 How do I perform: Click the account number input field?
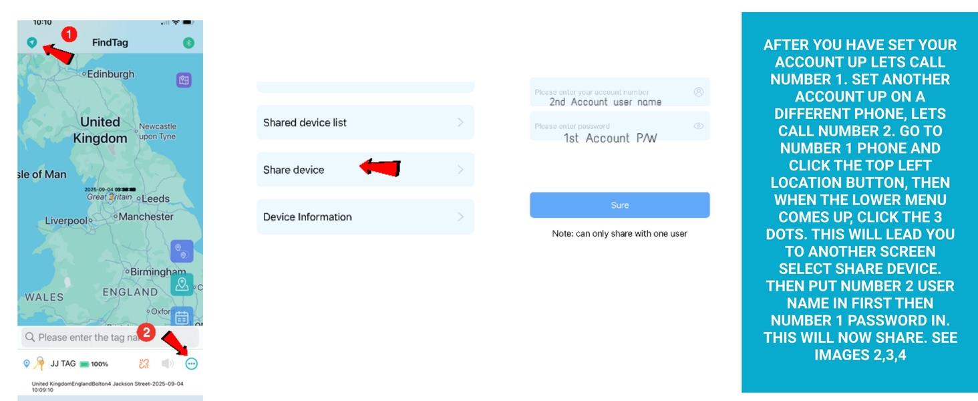620,92
